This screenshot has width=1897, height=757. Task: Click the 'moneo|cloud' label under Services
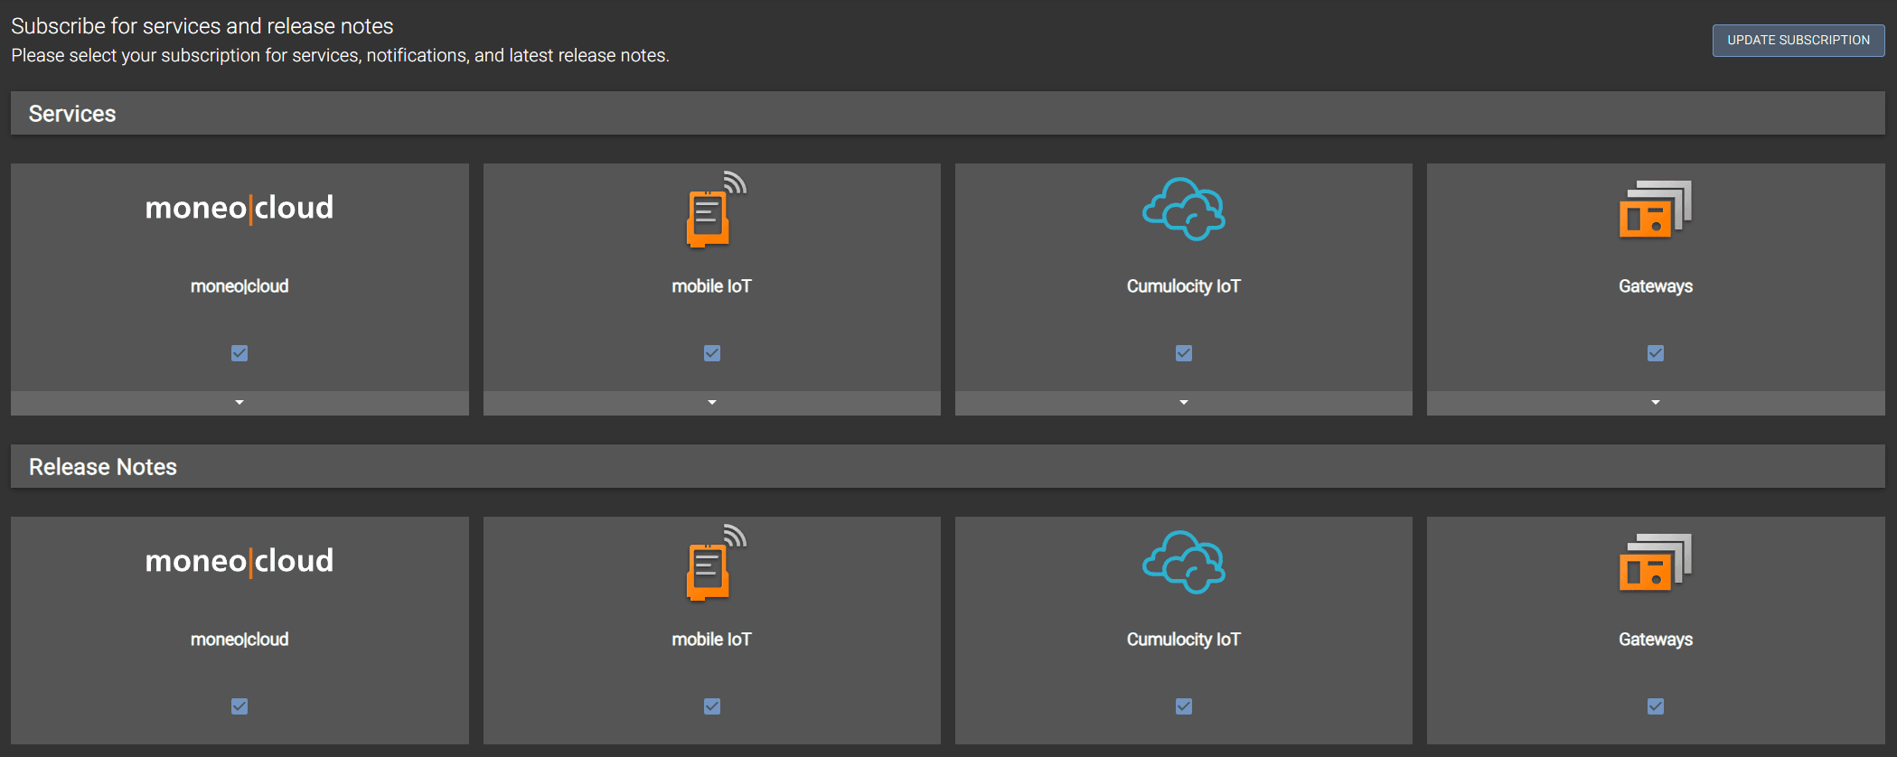239,286
